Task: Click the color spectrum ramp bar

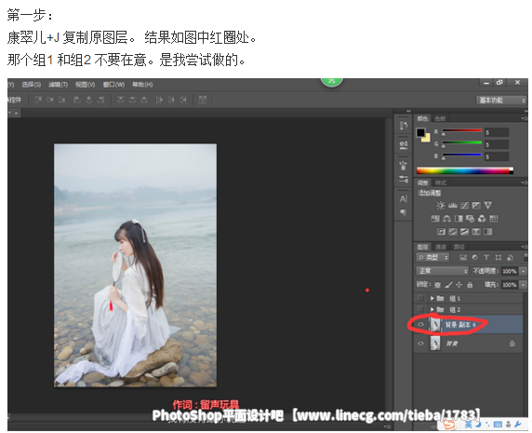Action: tap(465, 170)
